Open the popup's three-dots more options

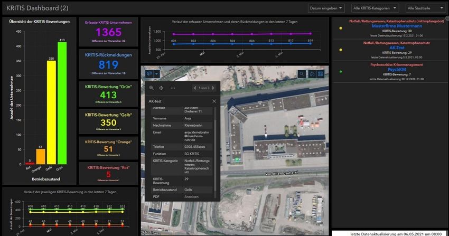click(173, 88)
